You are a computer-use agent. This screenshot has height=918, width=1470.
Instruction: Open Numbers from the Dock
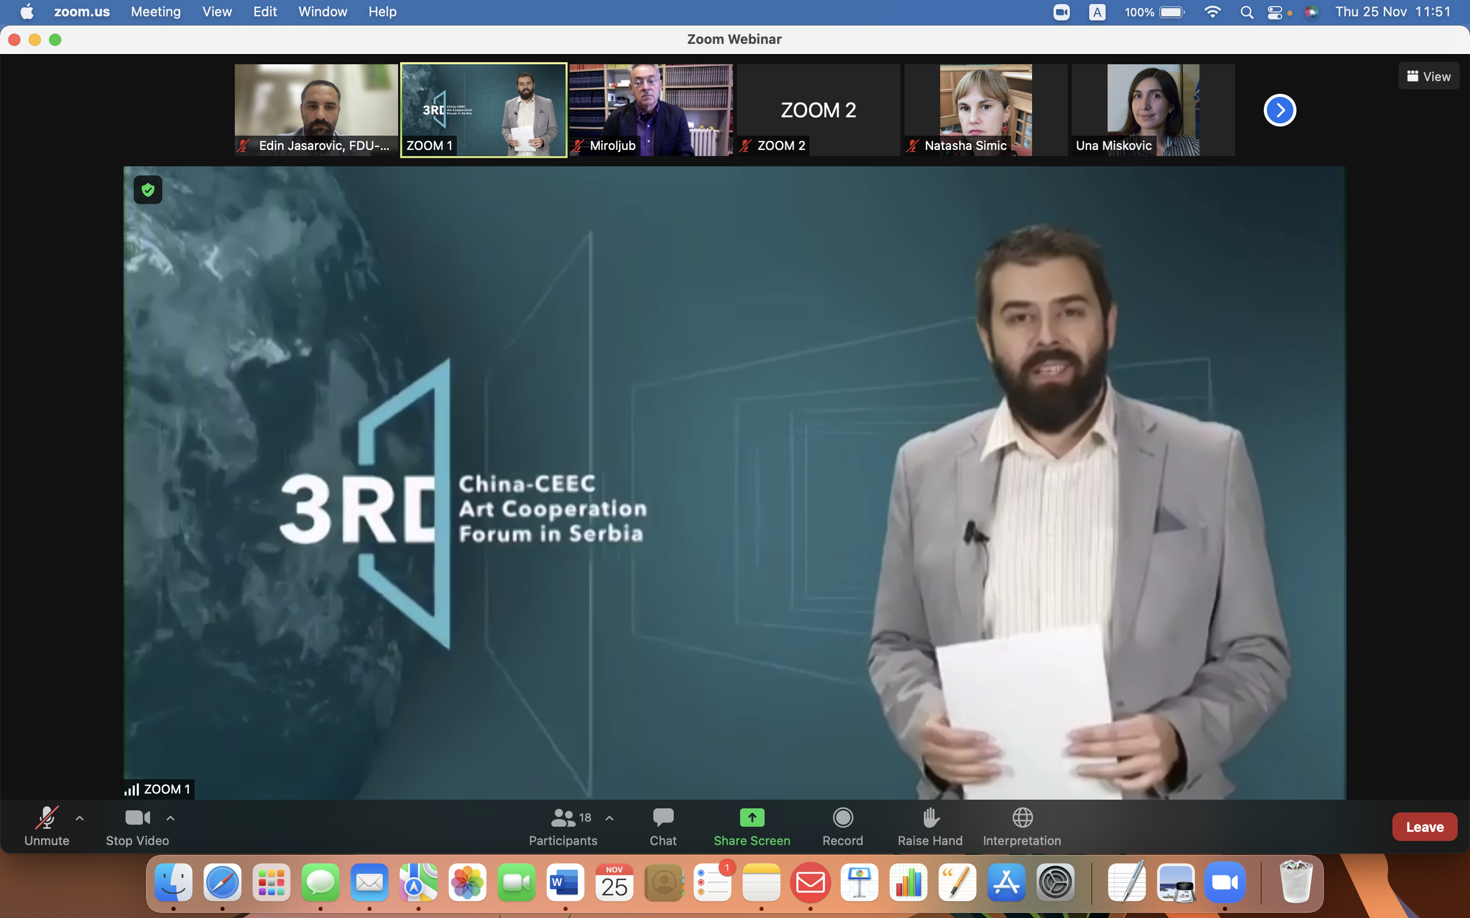point(909,882)
